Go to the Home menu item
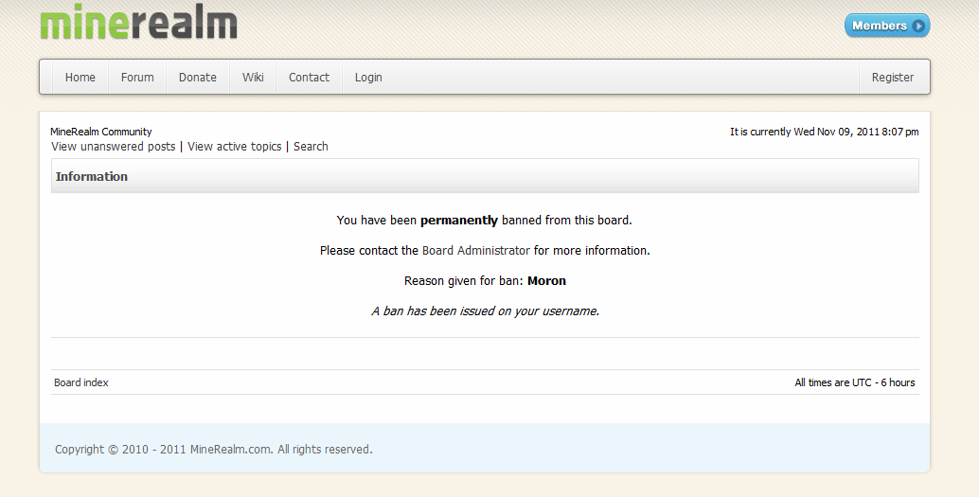The image size is (979, 497). point(80,78)
